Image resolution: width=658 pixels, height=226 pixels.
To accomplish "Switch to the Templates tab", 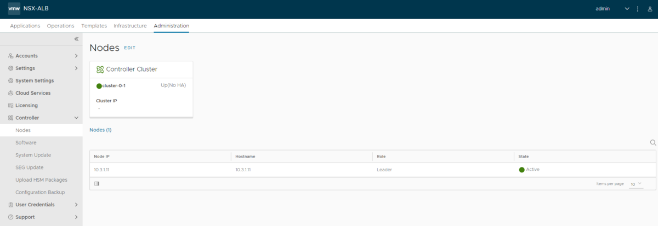I will point(94,26).
